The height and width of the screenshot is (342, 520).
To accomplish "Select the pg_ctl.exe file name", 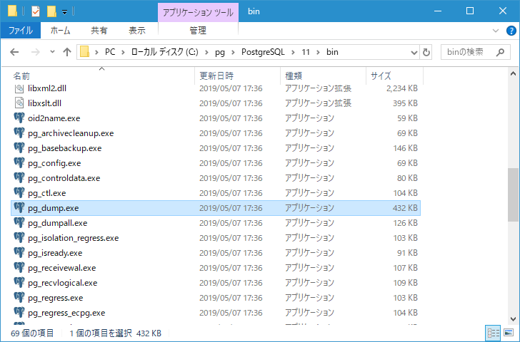I will coord(46,193).
